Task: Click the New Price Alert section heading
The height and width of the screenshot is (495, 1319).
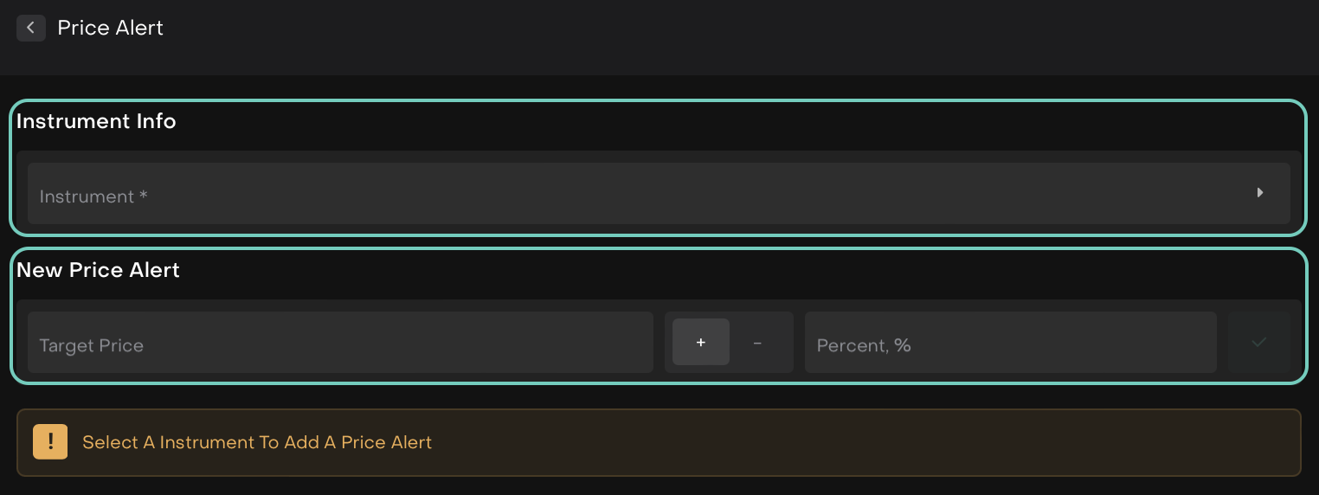Action: coord(98,270)
